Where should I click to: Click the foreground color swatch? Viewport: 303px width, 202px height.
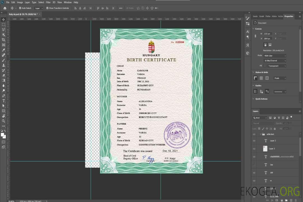tap(3, 135)
